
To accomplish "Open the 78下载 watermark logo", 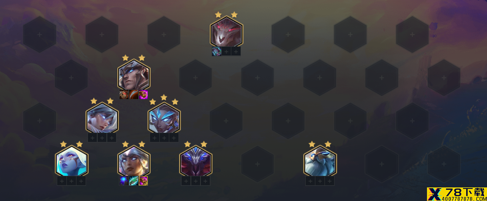I will coord(457,194).
